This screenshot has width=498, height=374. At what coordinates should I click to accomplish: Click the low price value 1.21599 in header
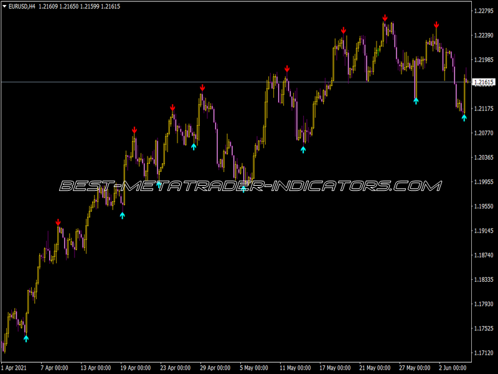pos(90,6)
